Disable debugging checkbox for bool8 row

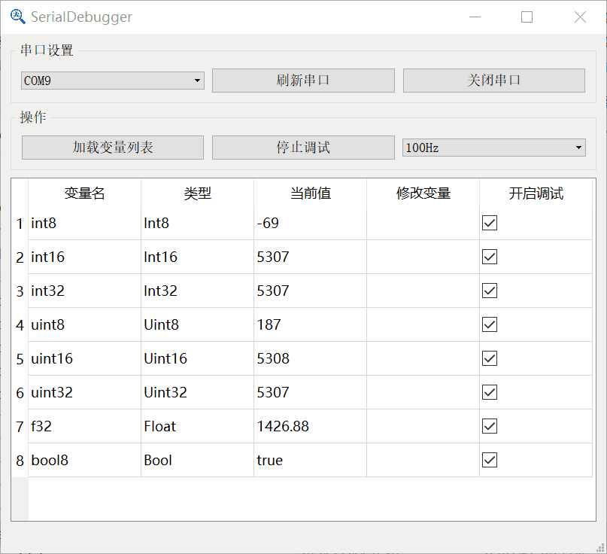coord(490,460)
